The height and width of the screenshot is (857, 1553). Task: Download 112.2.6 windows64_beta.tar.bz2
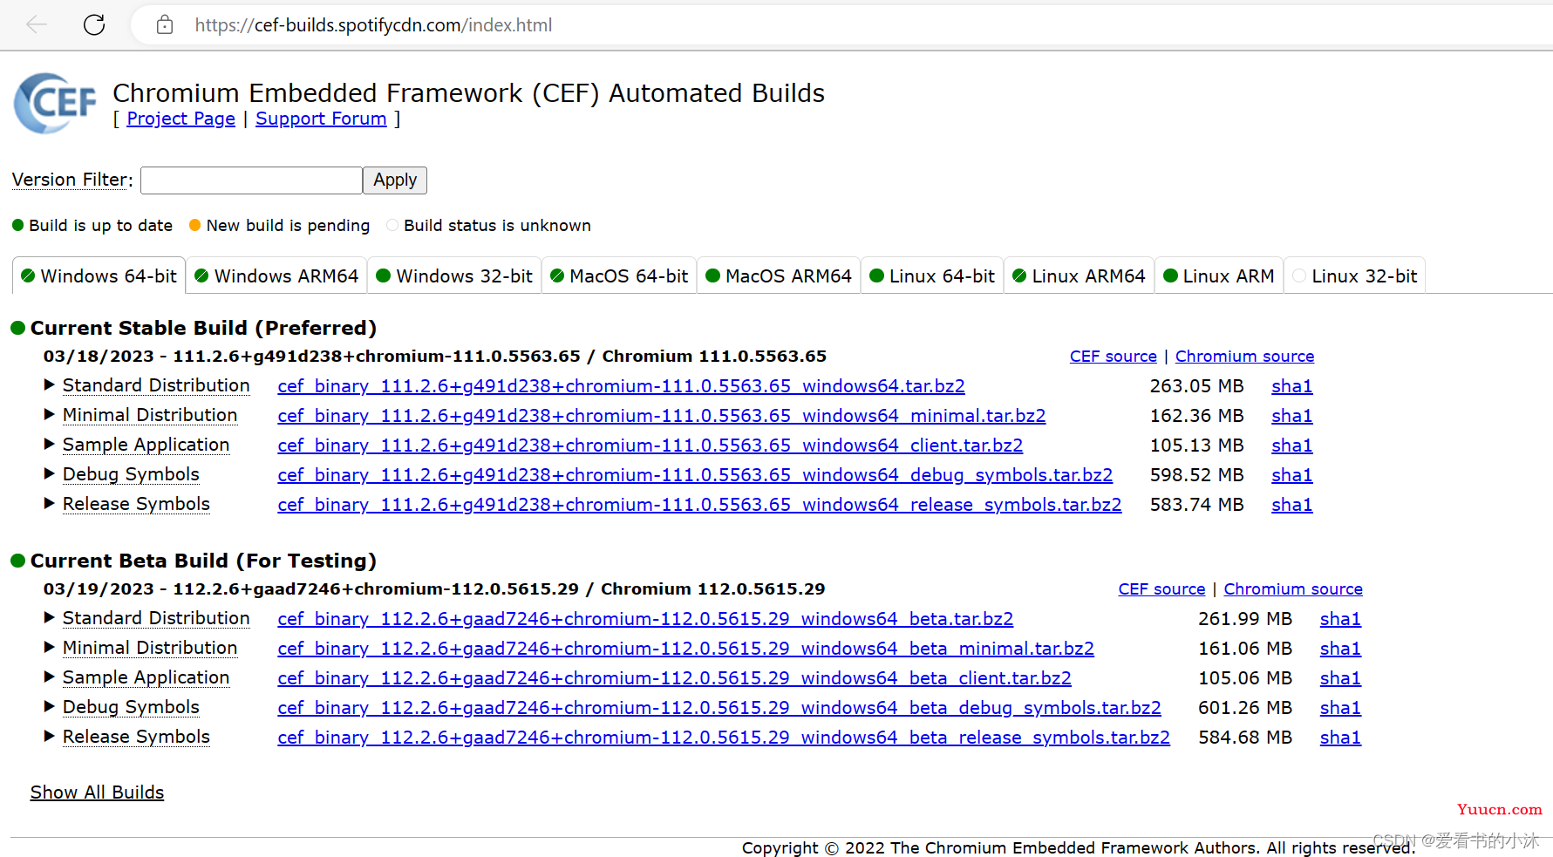point(645,619)
